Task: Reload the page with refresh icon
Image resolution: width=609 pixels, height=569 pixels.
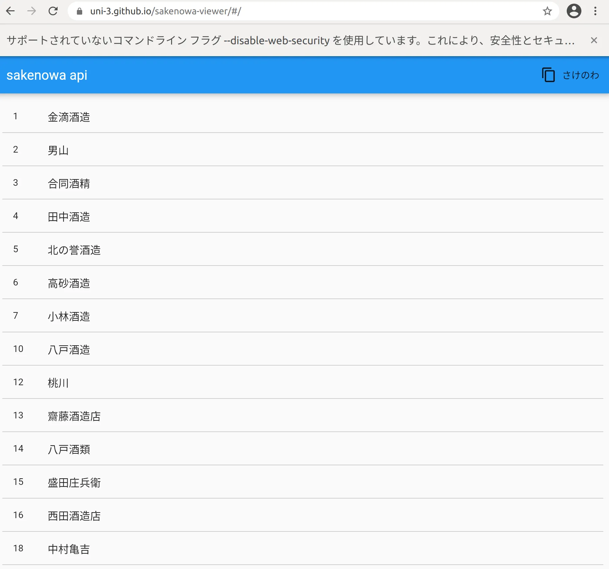Action: 53,11
